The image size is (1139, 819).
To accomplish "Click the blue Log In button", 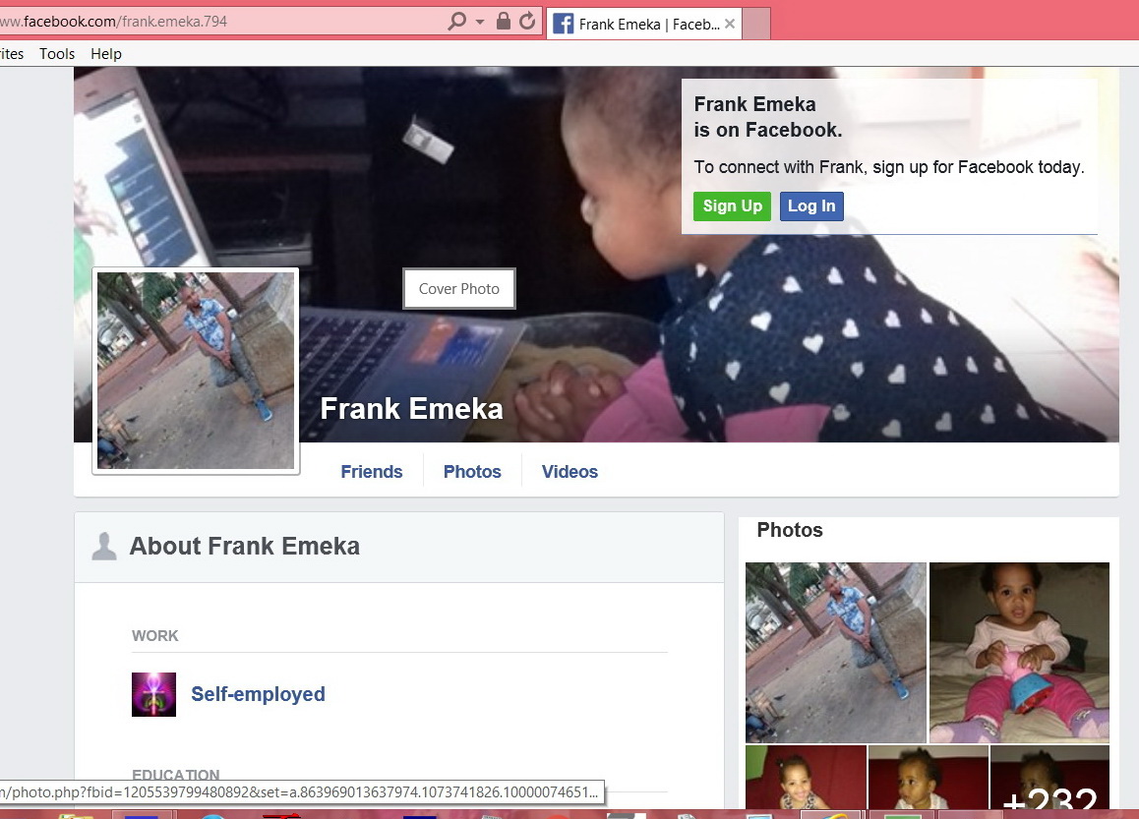I will [x=811, y=205].
